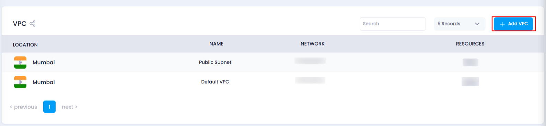Open the 5 Records dropdown
This screenshot has height=126, width=546.
coord(460,24)
